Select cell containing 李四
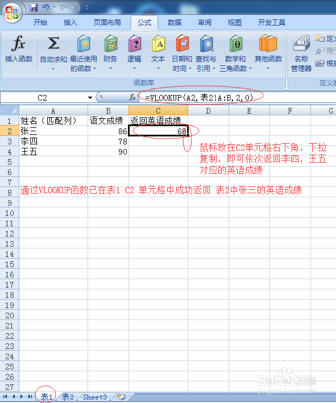 point(53,142)
